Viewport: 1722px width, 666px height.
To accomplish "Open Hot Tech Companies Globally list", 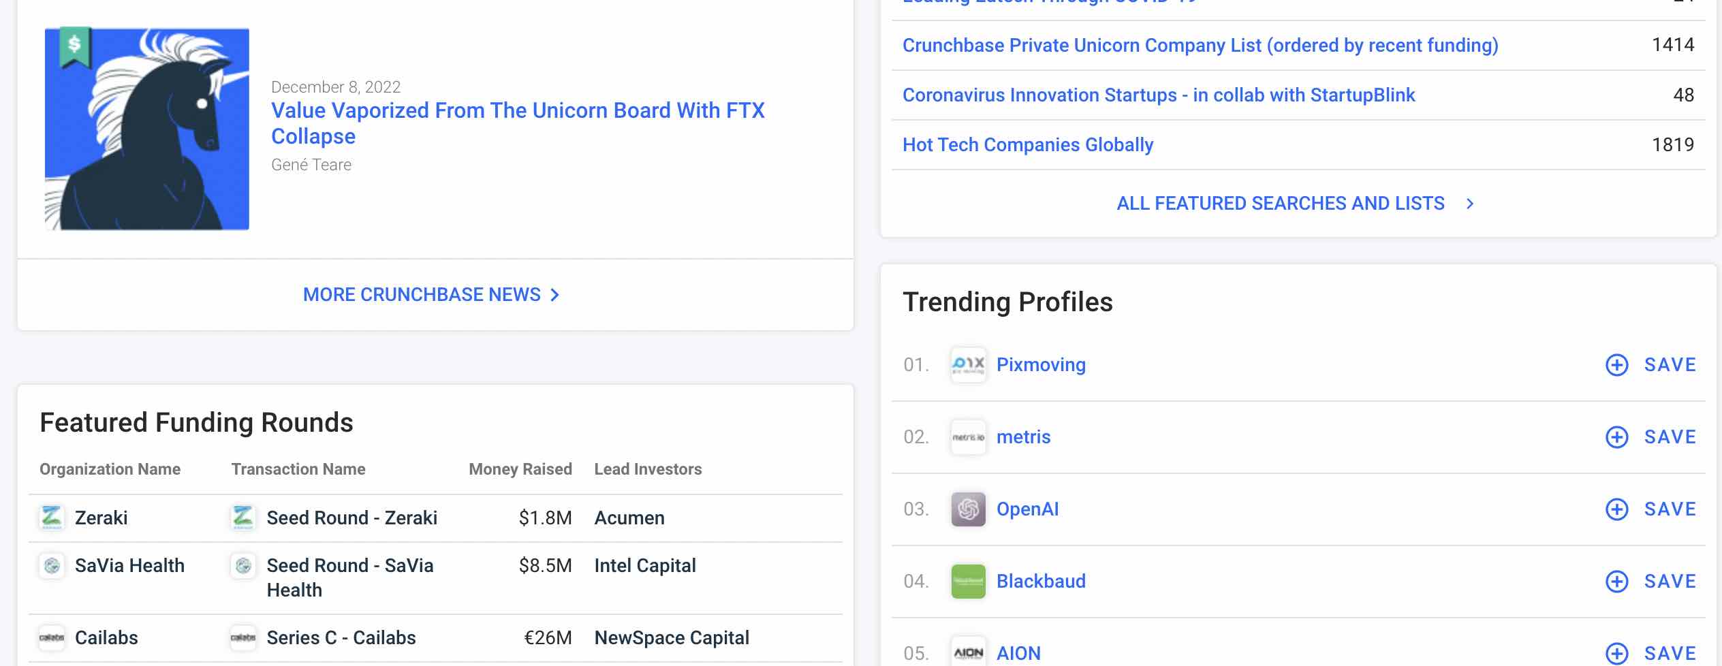I will [x=1027, y=145].
